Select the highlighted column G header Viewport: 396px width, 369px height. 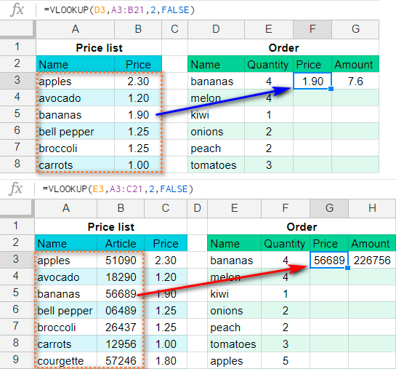(329, 208)
